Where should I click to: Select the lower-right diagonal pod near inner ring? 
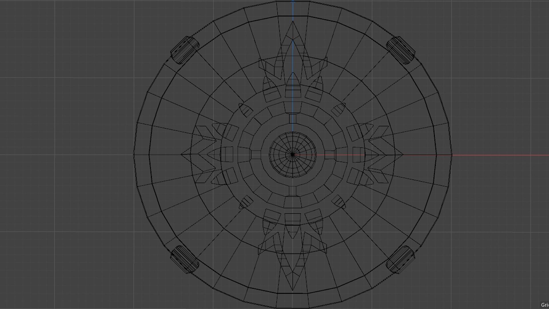[x=339, y=201]
